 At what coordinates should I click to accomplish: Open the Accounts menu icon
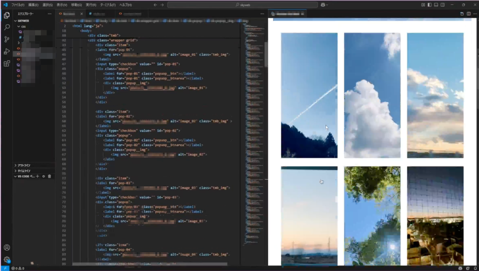coord(7,248)
